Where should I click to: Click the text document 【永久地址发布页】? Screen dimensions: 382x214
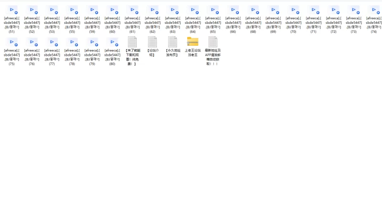[x=173, y=47]
